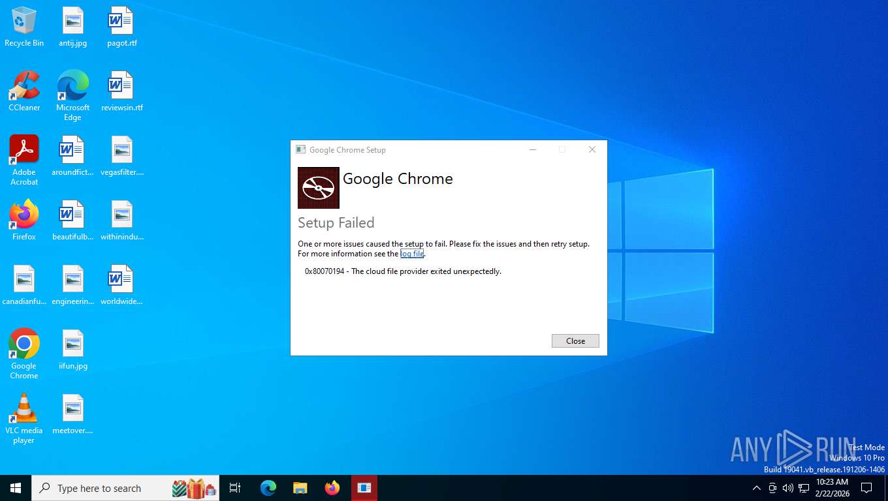Open the log file link

(x=412, y=254)
